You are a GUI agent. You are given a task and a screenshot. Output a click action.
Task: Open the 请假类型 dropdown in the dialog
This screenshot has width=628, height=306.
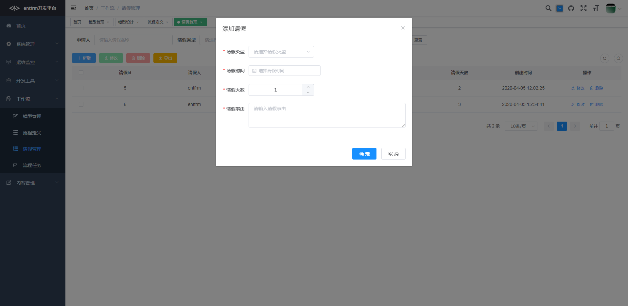(281, 52)
